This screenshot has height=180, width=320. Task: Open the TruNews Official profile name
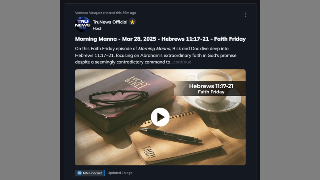click(x=110, y=22)
